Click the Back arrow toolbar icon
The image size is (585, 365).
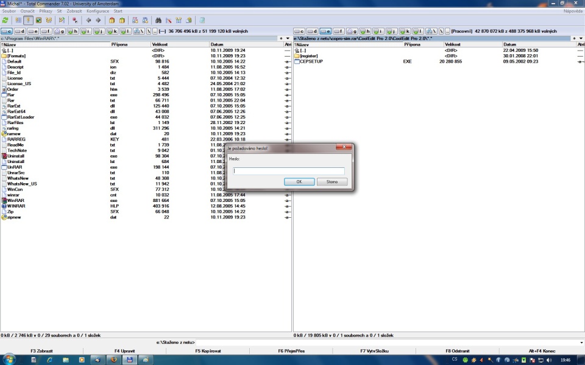coord(88,20)
